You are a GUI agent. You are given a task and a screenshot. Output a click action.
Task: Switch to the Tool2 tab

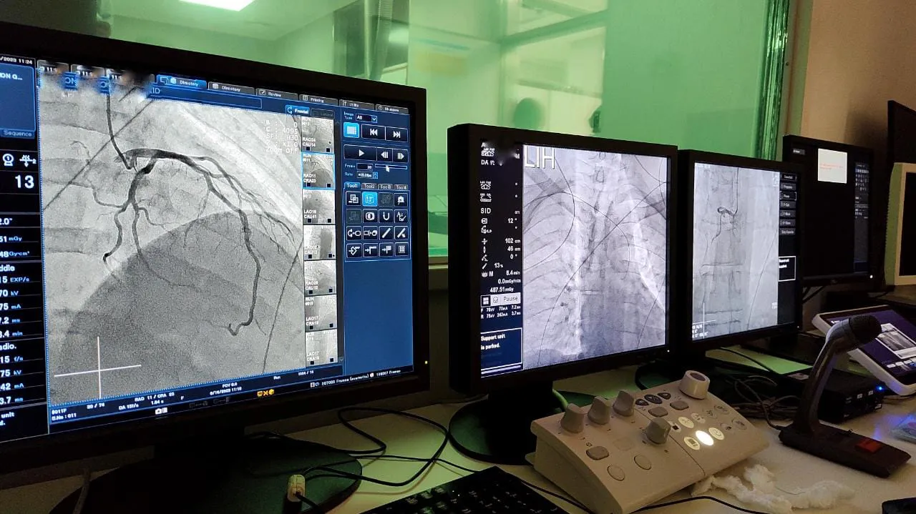pos(369,187)
